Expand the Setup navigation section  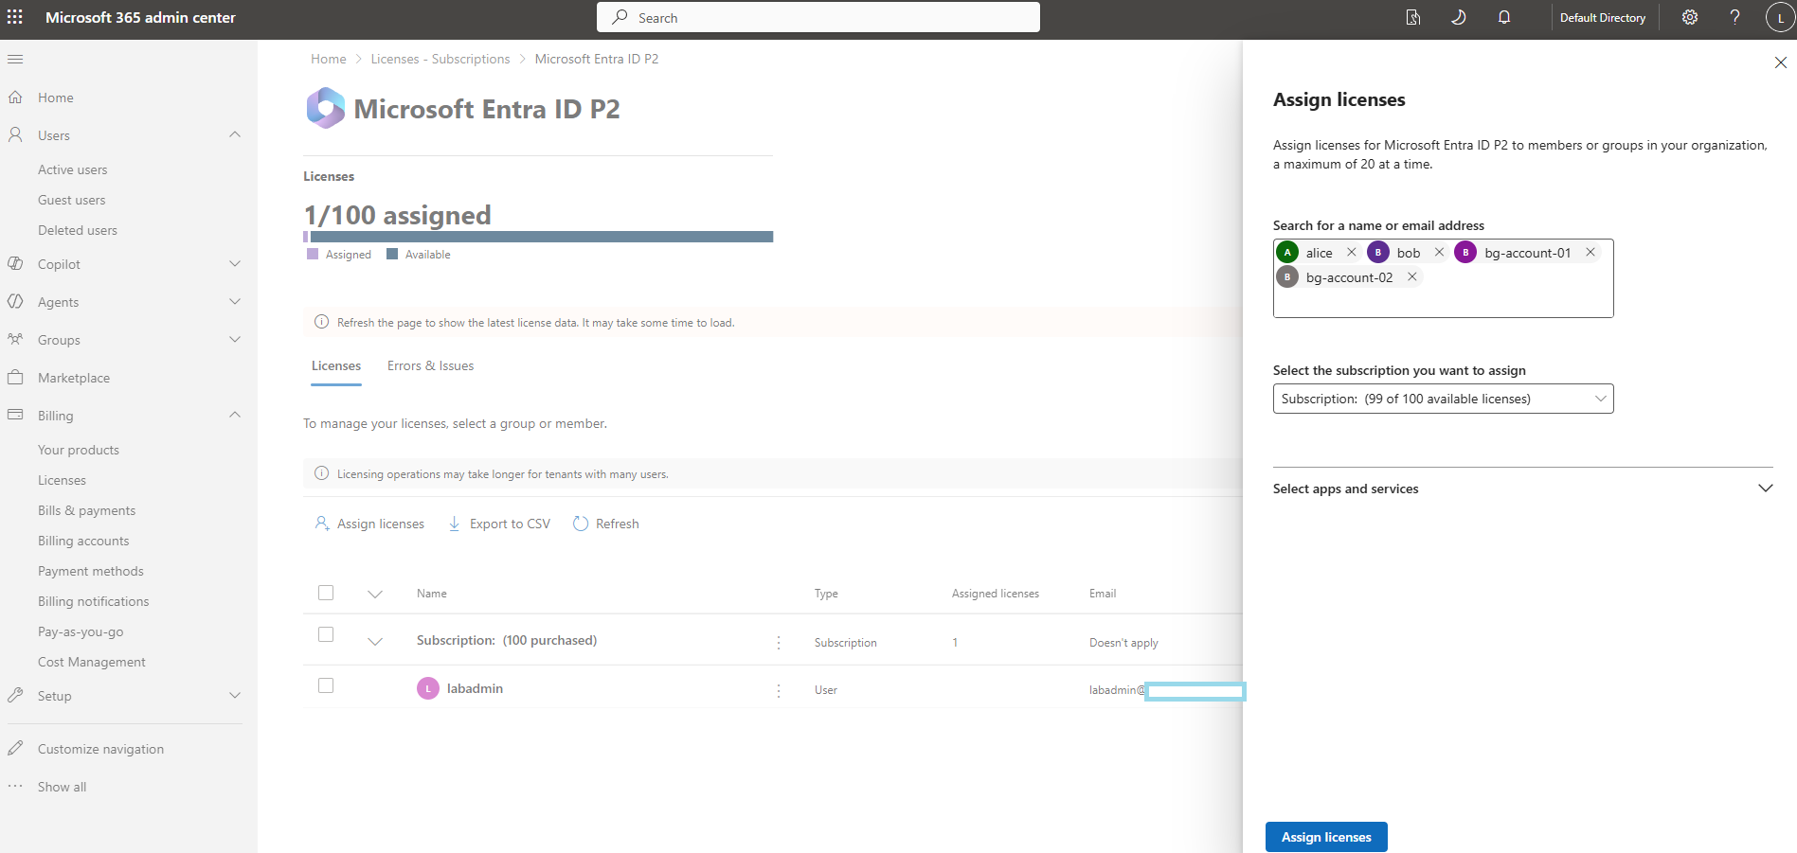coord(235,695)
